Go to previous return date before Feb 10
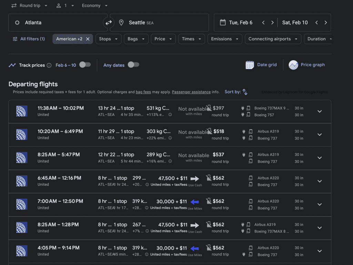353x265 pixels. pyautogui.click(x=316, y=23)
